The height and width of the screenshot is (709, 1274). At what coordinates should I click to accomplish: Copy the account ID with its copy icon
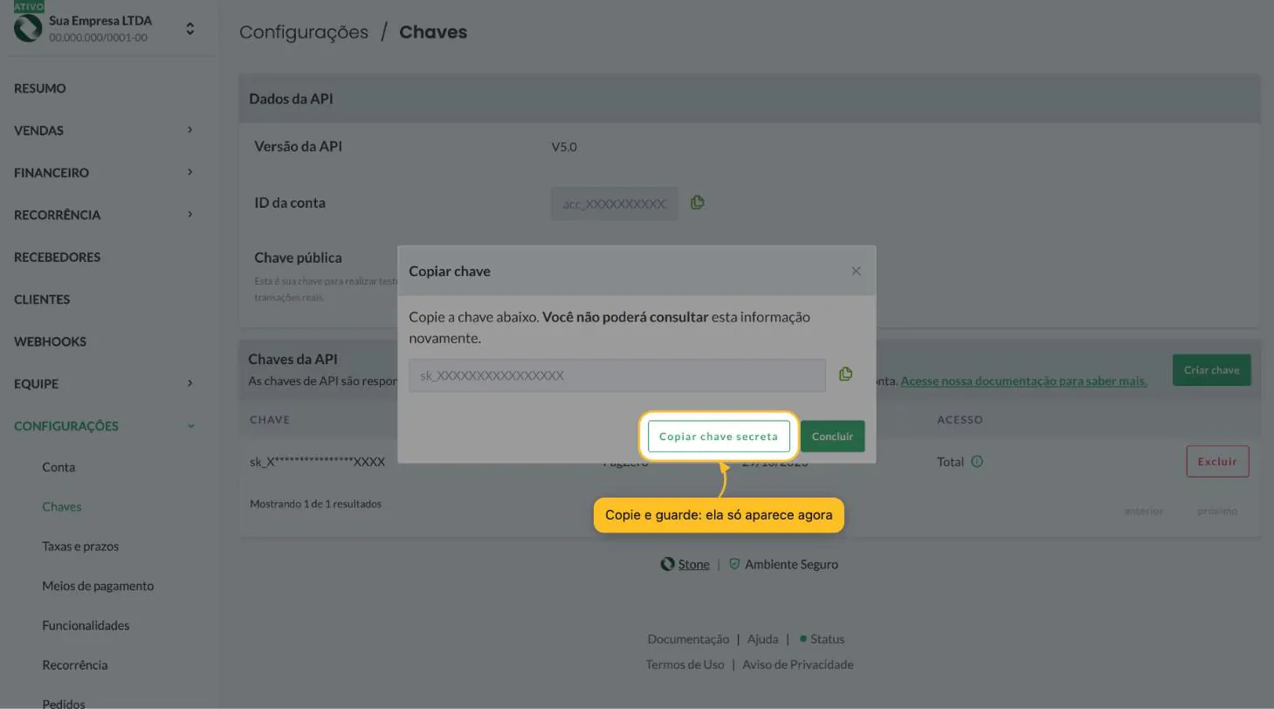tap(697, 203)
